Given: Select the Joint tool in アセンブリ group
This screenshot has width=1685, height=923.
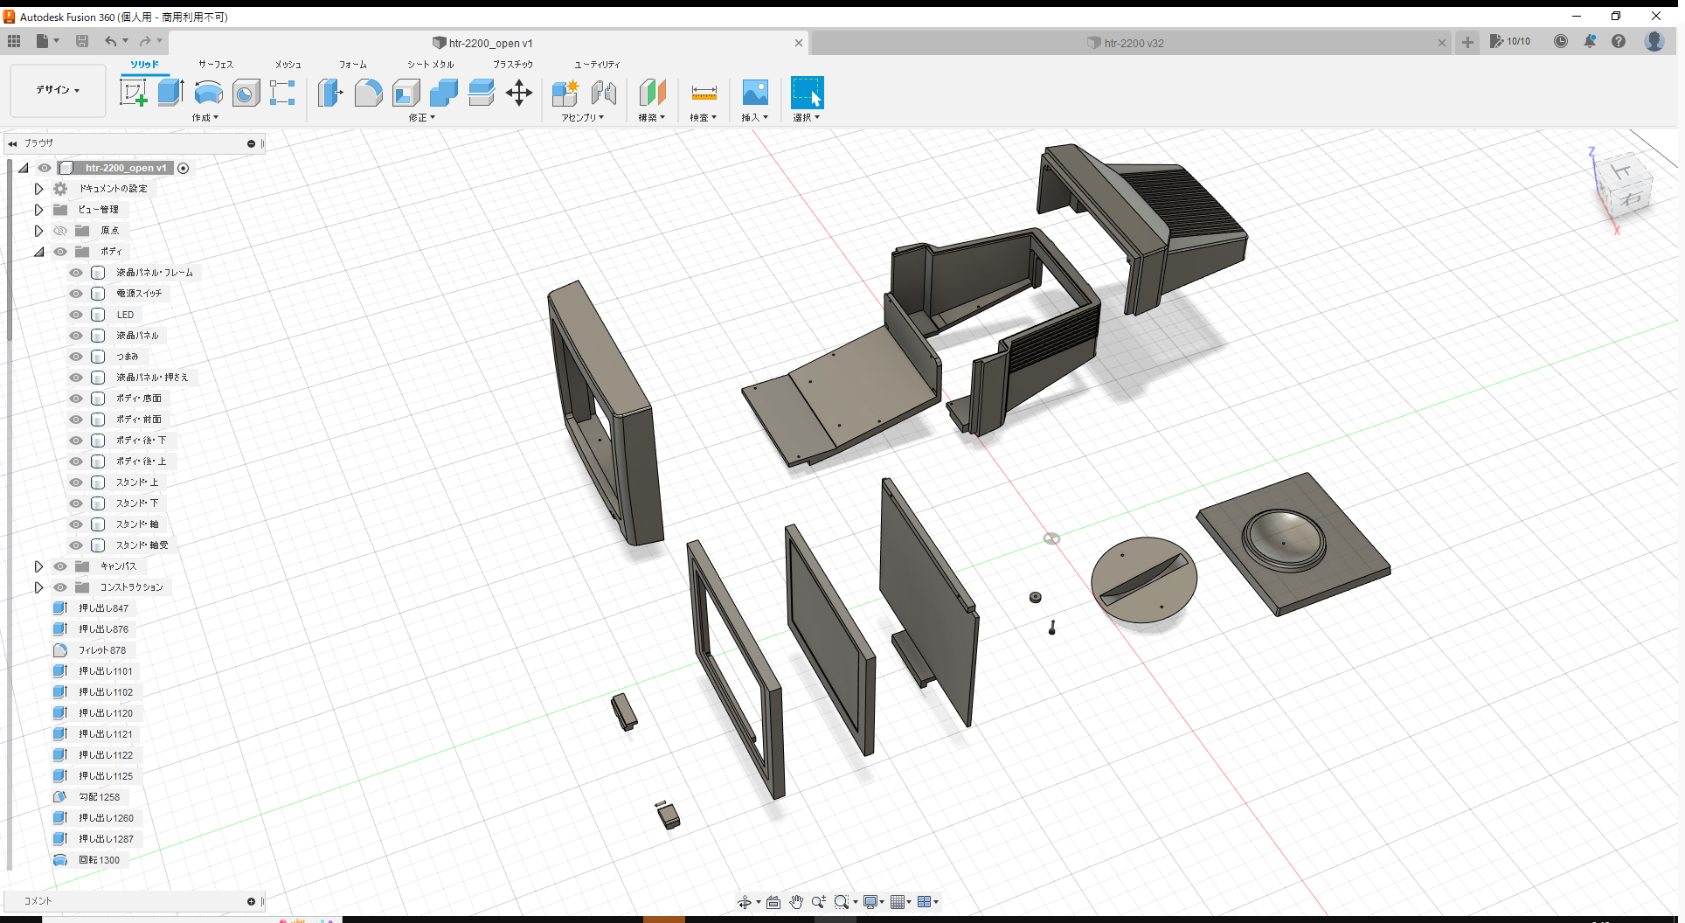Looking at the screenshot, I should [x=604, y=92].
